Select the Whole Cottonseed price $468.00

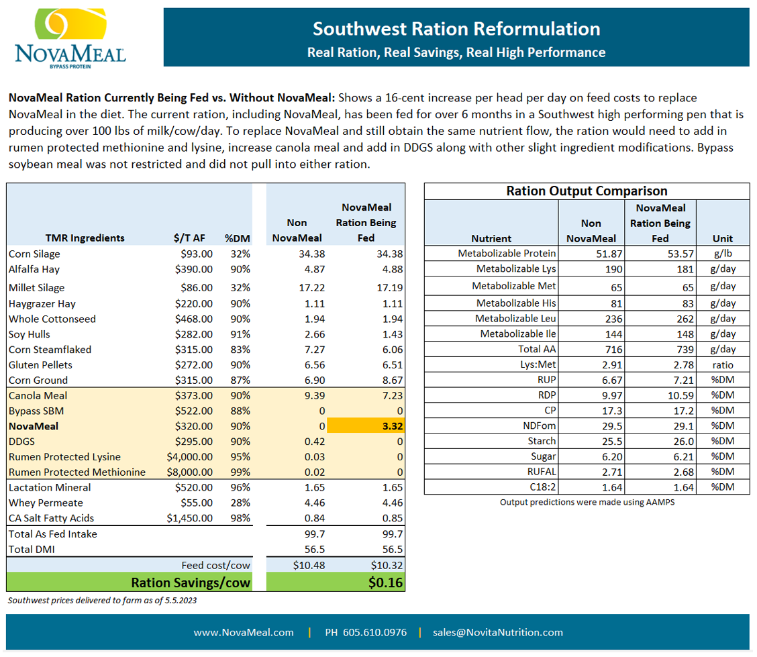click(x=193, y=319)
